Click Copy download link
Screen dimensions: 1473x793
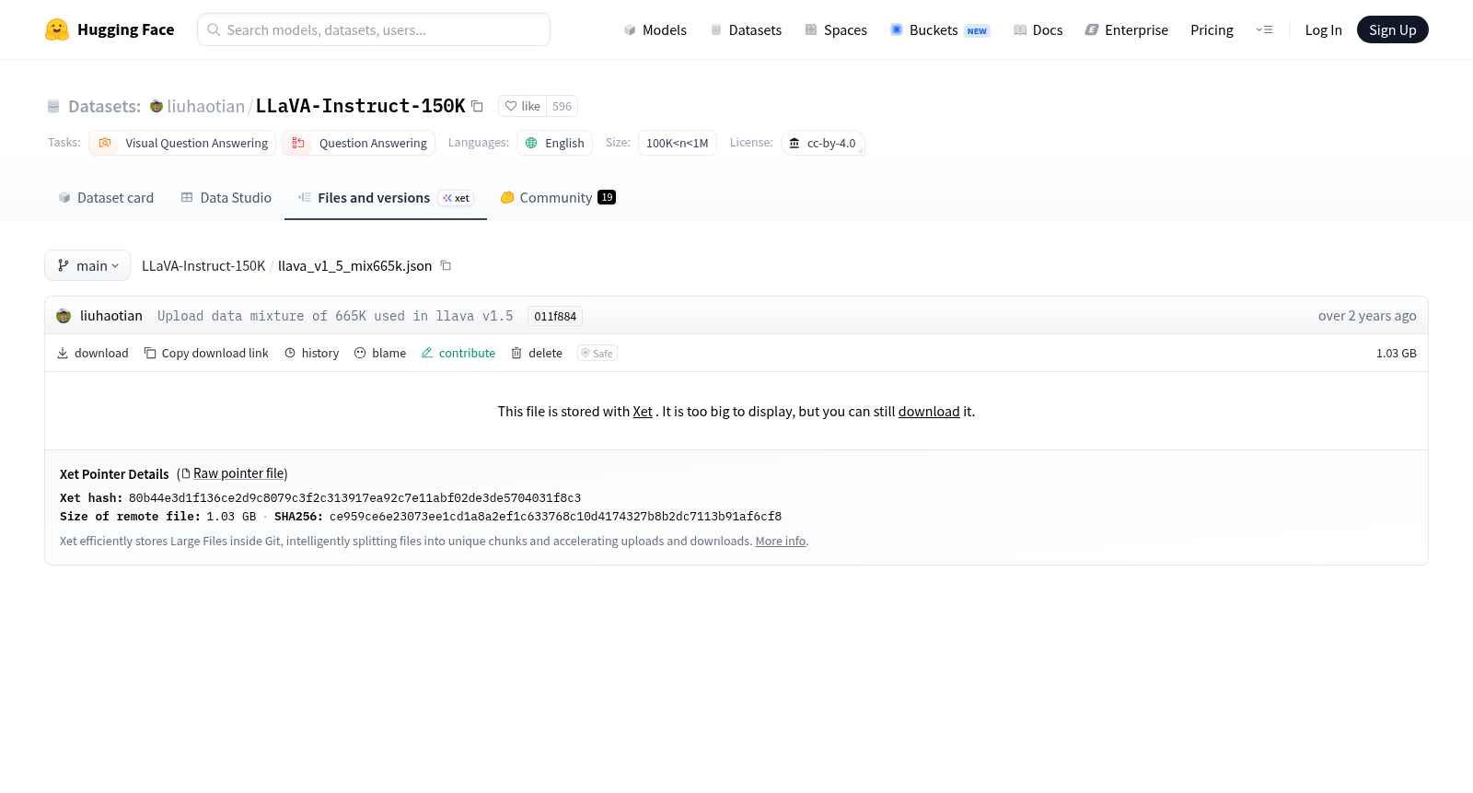tap(206, 353)
